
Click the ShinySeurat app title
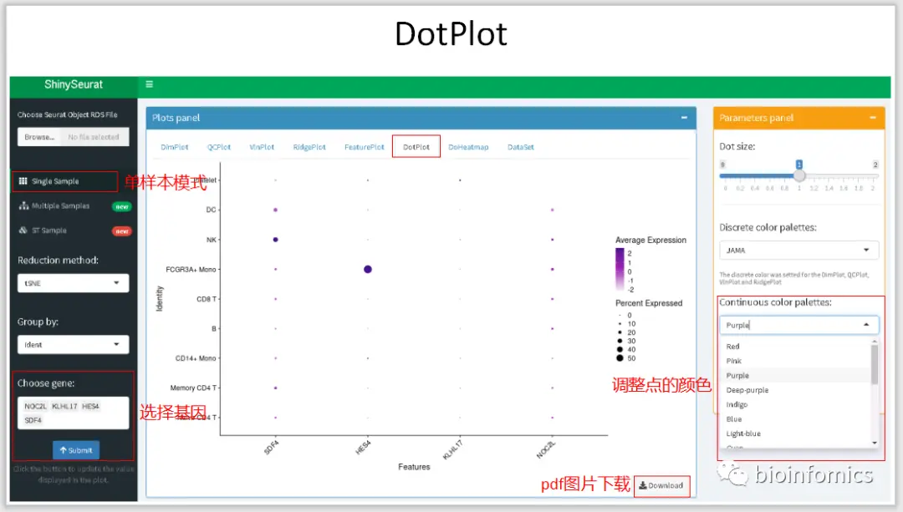click(x=73, y=84)
